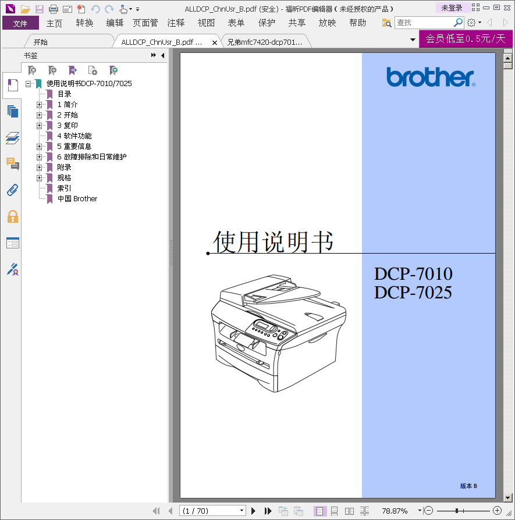Open the '4 软件功能' bookmark
The height and width of the screenshot is (520, 515).
coord(74,136)
